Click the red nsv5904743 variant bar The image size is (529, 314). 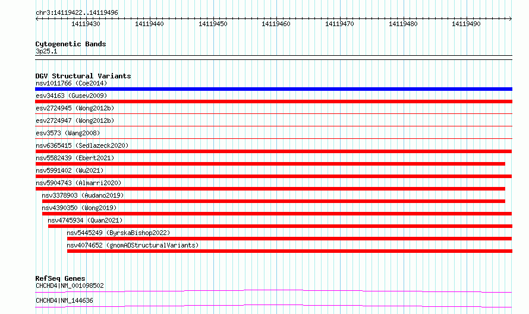click(270, 189)
